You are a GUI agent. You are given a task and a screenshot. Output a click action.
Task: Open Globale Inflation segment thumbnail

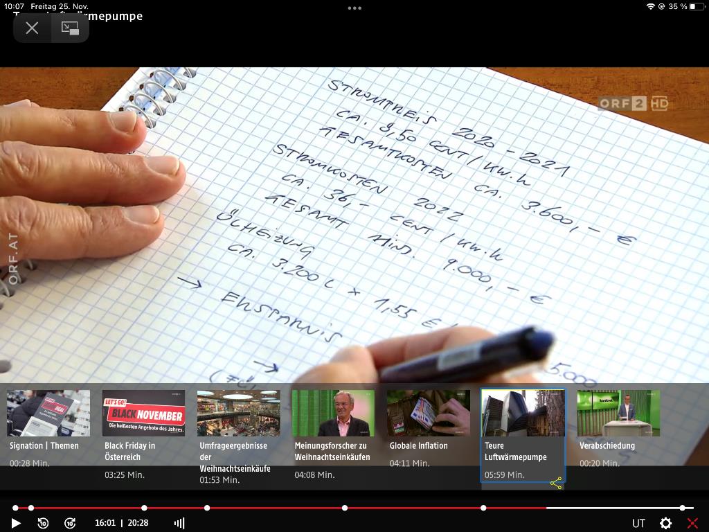coord(428,413)
